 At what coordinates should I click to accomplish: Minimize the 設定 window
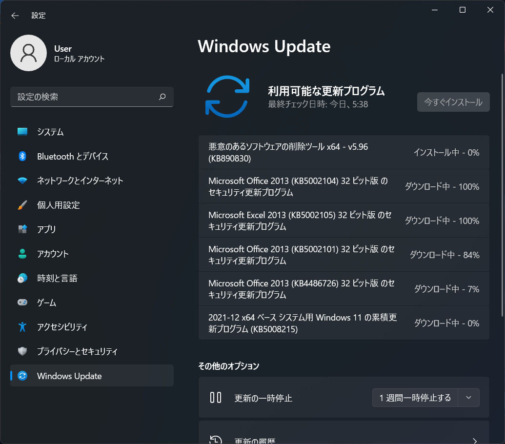tap(434, 10)
